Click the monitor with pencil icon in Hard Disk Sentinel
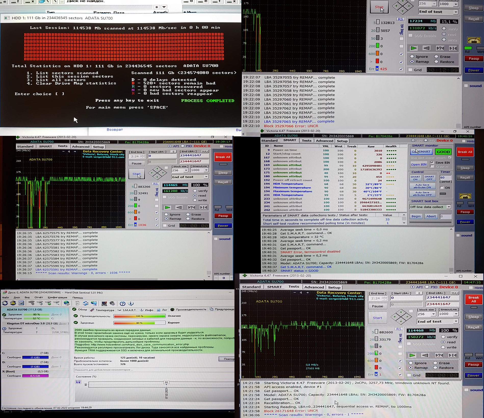The height and width of the screenshot is (418, 484). [x=104, y=303]
